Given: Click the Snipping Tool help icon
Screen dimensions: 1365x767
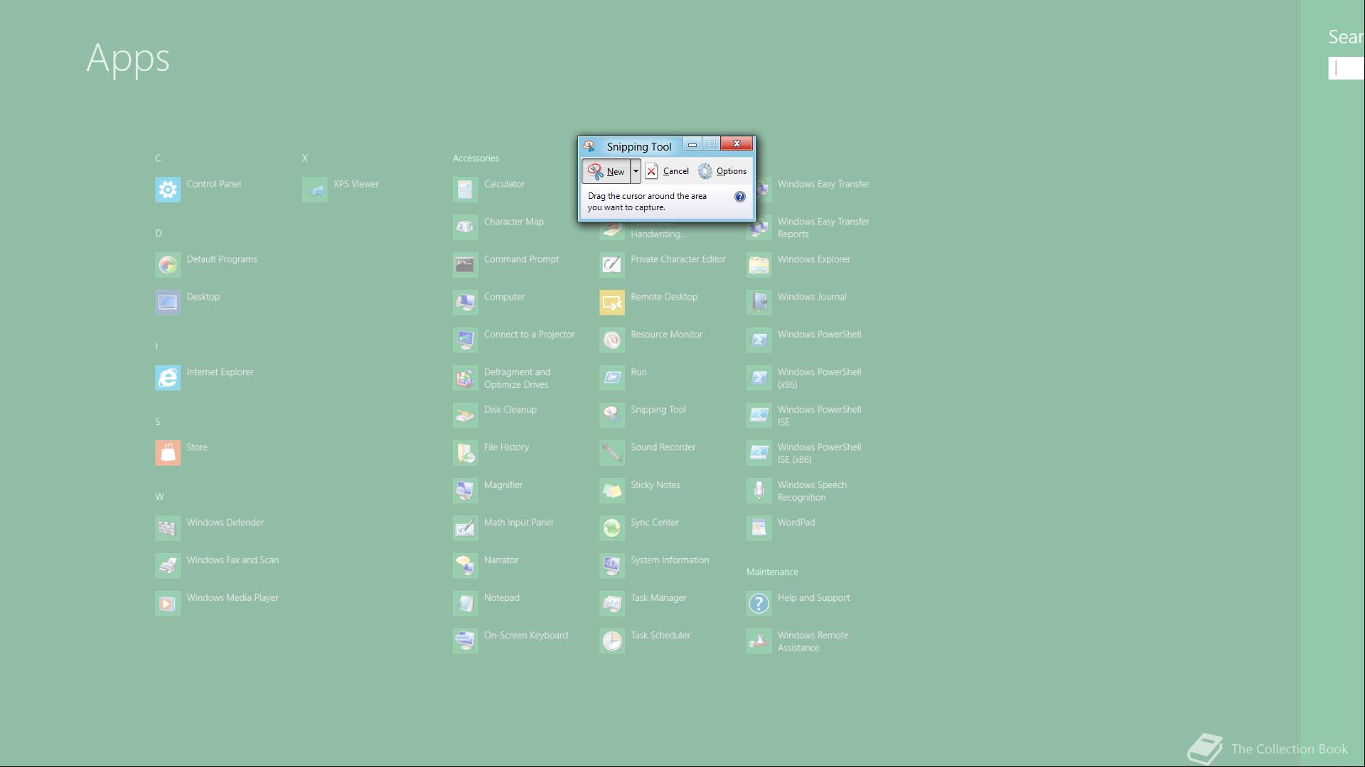Looking at the screenshot, I should (x=740, y=197).
